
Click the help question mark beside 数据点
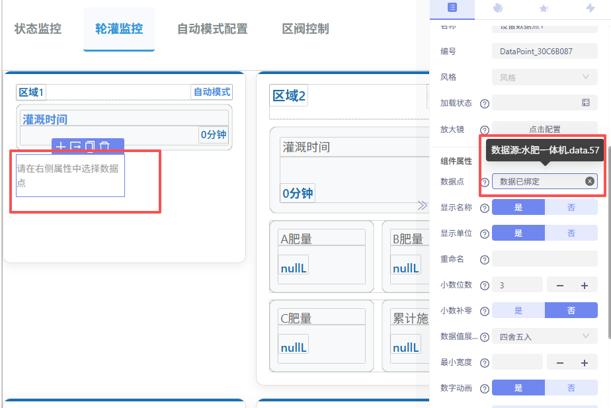tap(485, 181)
